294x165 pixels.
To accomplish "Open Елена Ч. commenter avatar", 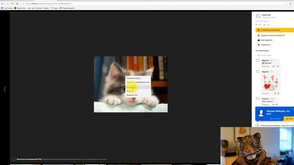I will pos(258,99).
